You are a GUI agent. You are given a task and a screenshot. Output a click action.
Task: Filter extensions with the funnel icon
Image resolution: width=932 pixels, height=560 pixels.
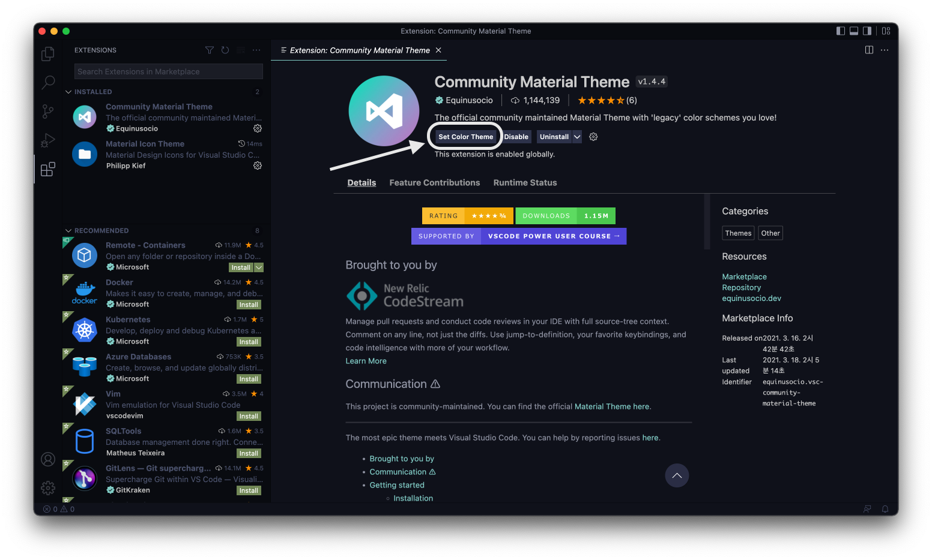(x=210, y=50)
